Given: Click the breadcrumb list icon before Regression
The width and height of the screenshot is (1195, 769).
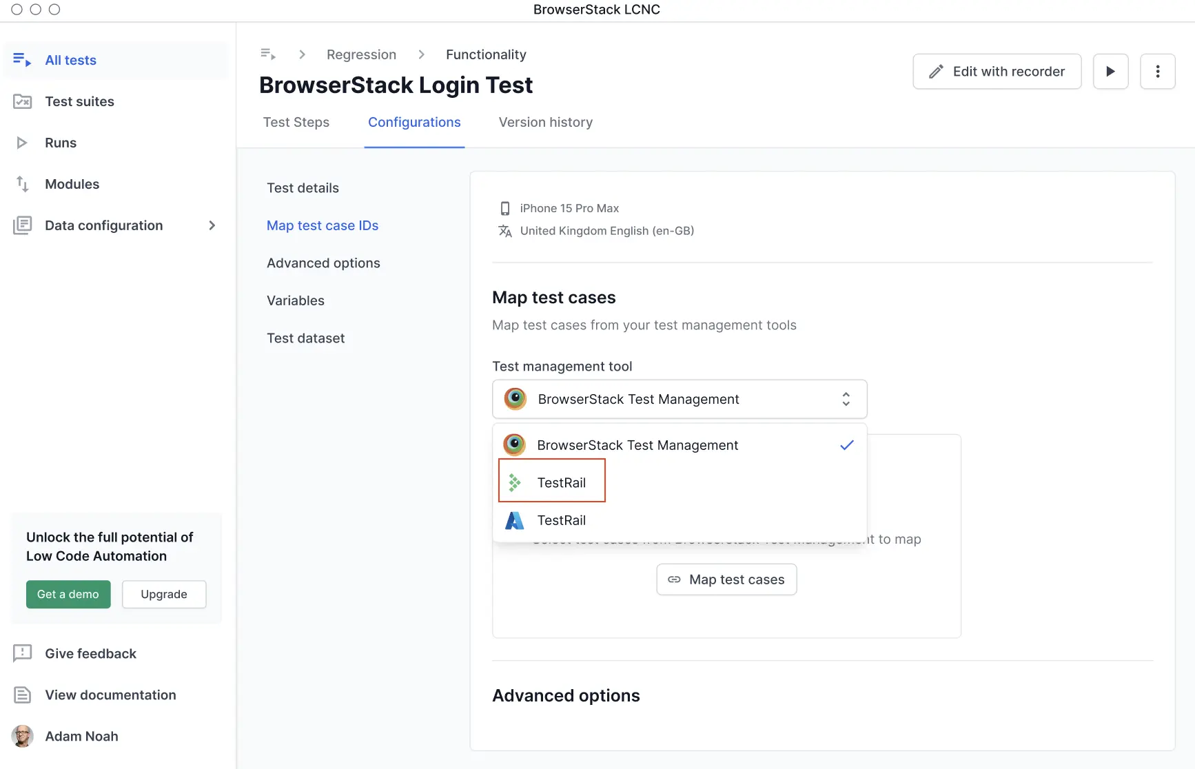Looking at the screenshot, I should coord(268,54).
